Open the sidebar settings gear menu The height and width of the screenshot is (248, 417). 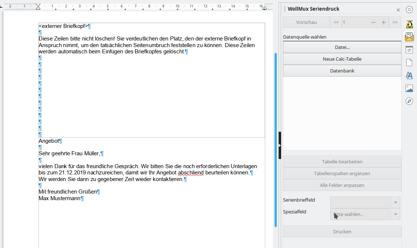[409, 10]
